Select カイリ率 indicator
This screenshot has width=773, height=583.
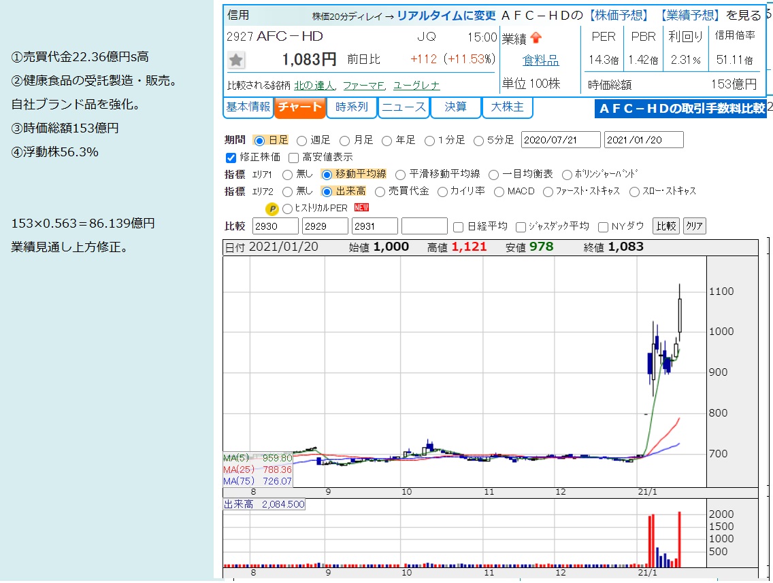pos(442,192)
